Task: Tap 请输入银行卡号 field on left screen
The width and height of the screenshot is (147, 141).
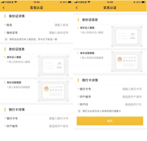Action: click(59, 119)
